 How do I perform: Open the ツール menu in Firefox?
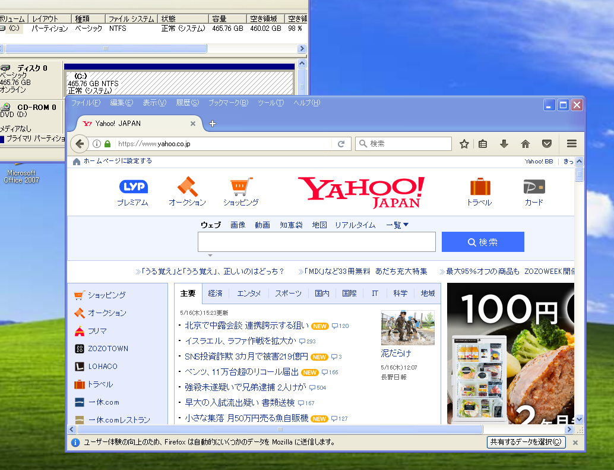(x=271, y=103)
